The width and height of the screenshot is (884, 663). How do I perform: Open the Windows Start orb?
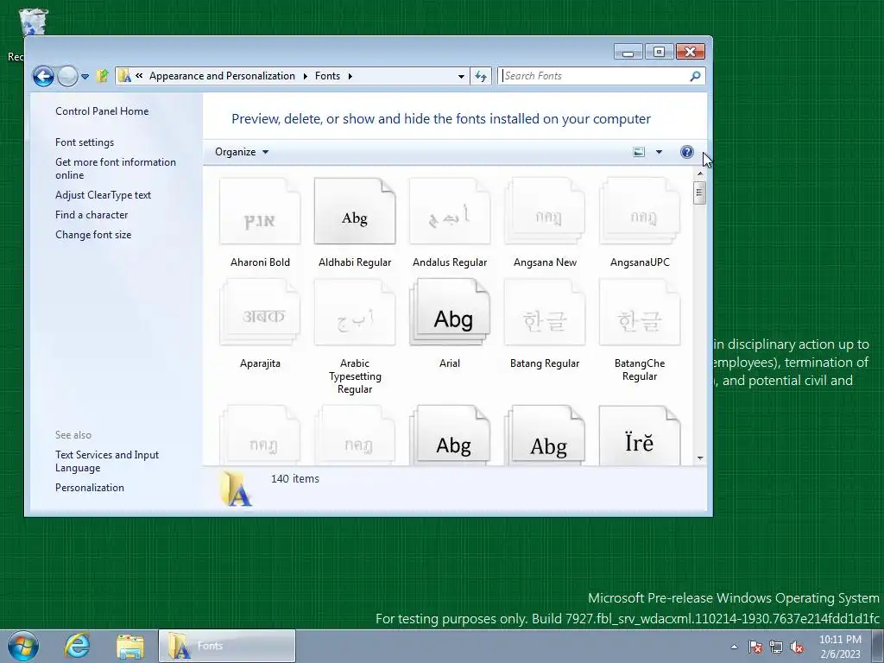pyautogui.click(x=23, y=646)
